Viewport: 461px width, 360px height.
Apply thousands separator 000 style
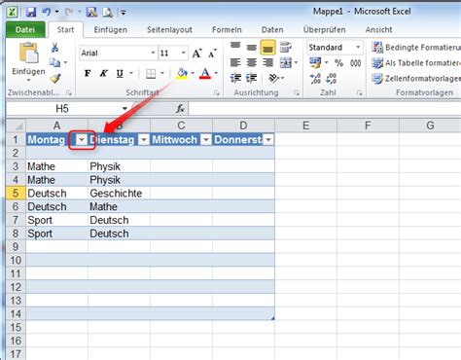(x=356, y=63)
